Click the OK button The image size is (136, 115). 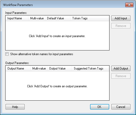click(100, 107)
